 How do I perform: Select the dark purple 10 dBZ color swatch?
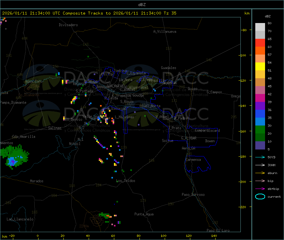click(260, 145)
